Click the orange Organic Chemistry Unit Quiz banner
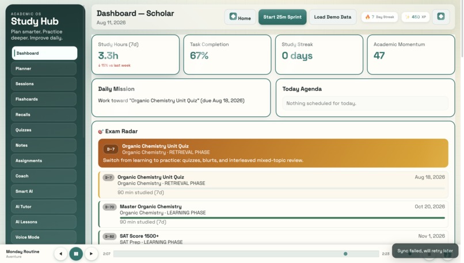This screenshot has width=464, height=263. [273, 153]
